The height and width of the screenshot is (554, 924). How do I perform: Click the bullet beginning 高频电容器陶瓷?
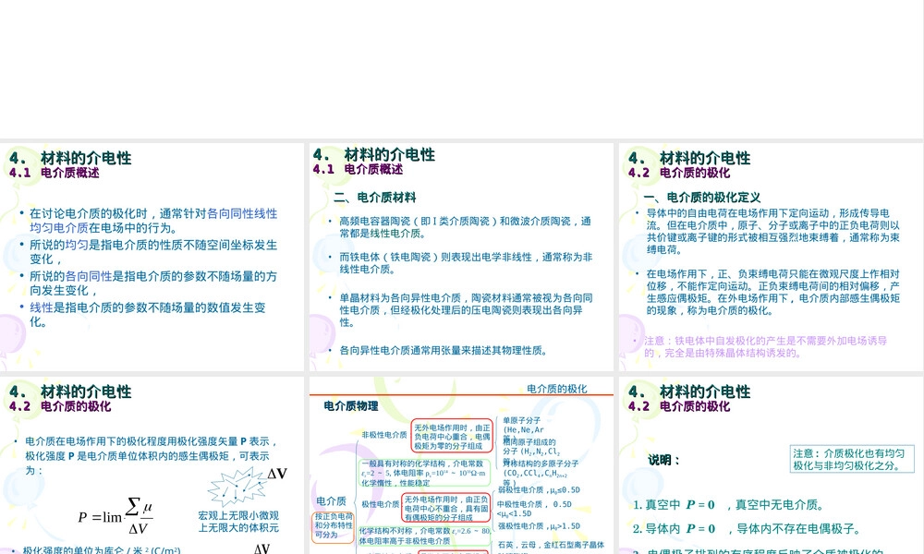coord(465,227)
